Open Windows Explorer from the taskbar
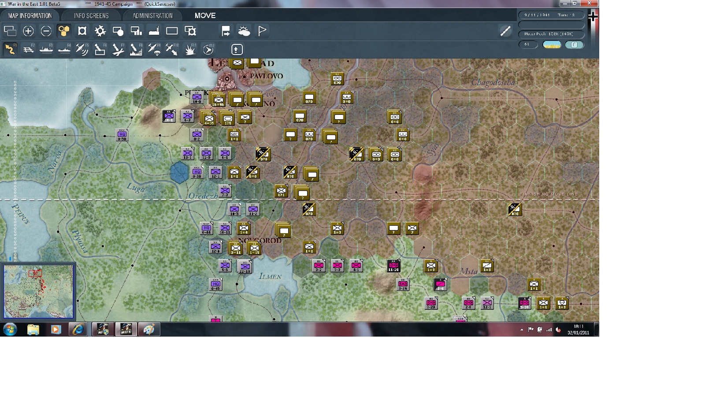 pos(33,330)
